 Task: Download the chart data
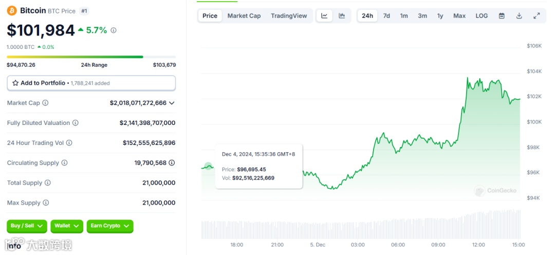pos(519,16)
